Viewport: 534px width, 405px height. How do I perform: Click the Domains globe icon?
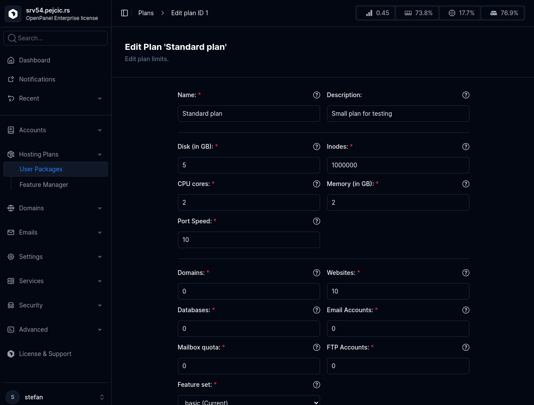tap(11, 208)
